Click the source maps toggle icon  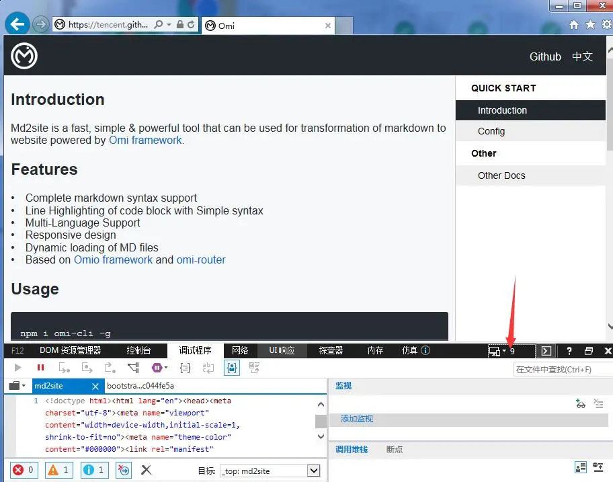tap(254, 368)
